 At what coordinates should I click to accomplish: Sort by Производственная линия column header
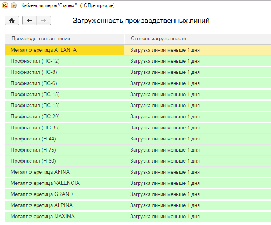coord(41,39)
